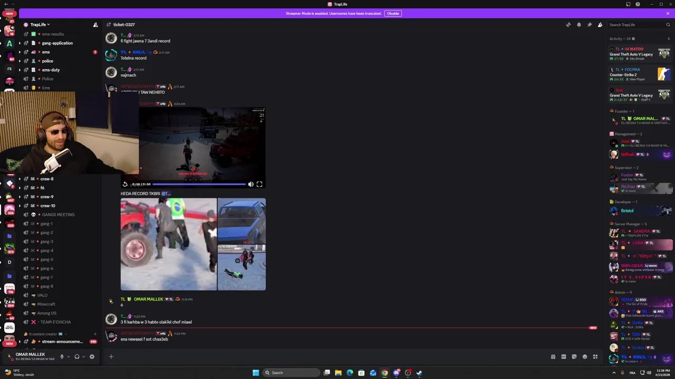This screenshot has height=379, width=675.
Task: Open the emoji picker
Action: pyautogui.click(x=584, y=357)
